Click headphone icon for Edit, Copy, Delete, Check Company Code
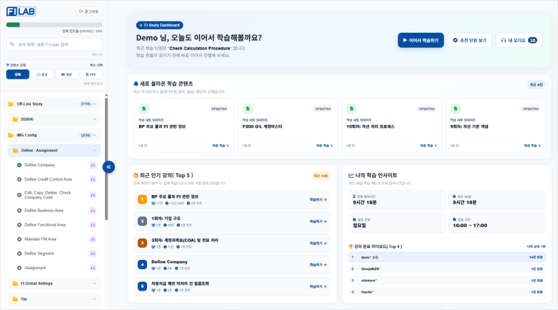 point(92,195)
